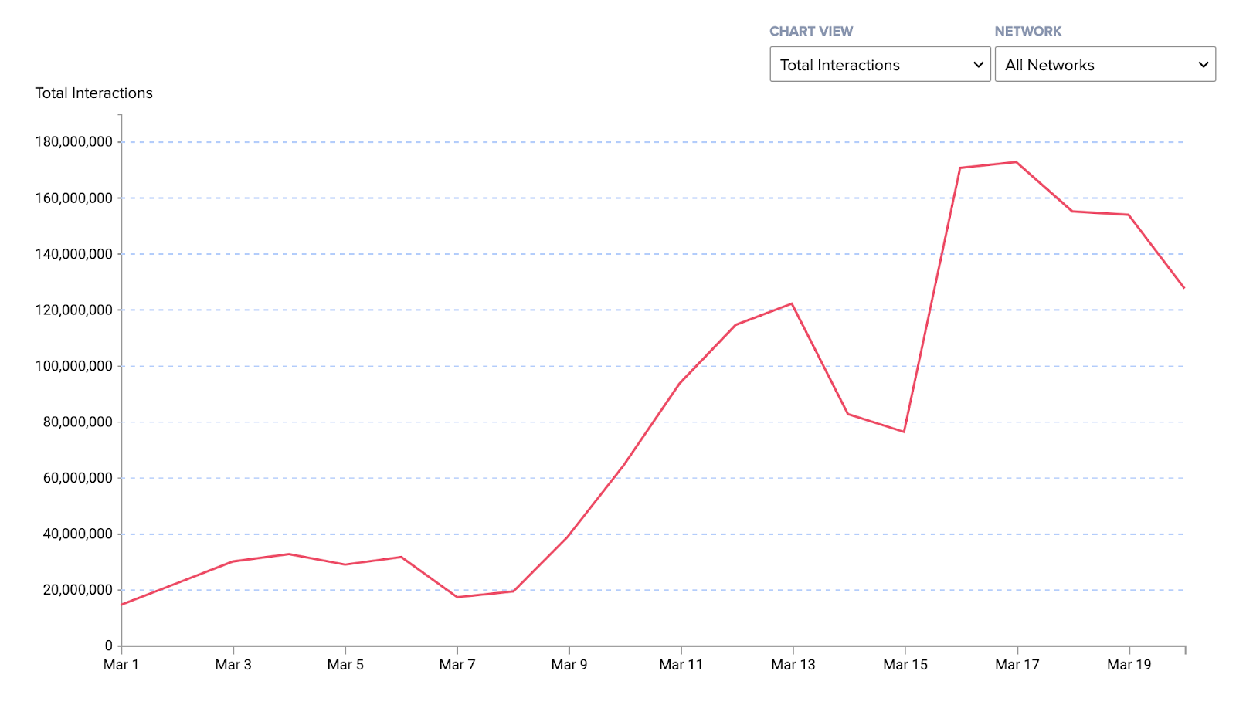Open the Network dropdown showing All Networks
Image resolution: width=1236 pixels, height=722 pixels.
click(1105, 64)
